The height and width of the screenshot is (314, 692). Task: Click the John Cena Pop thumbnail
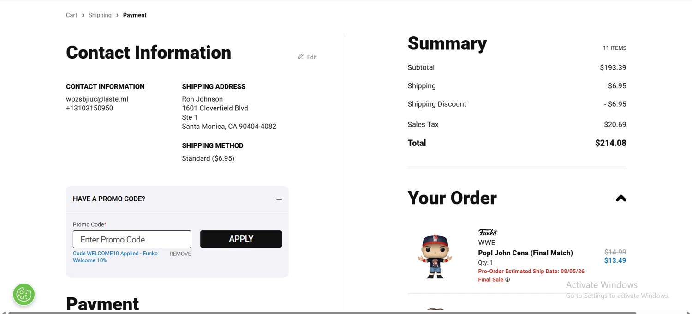435,256
